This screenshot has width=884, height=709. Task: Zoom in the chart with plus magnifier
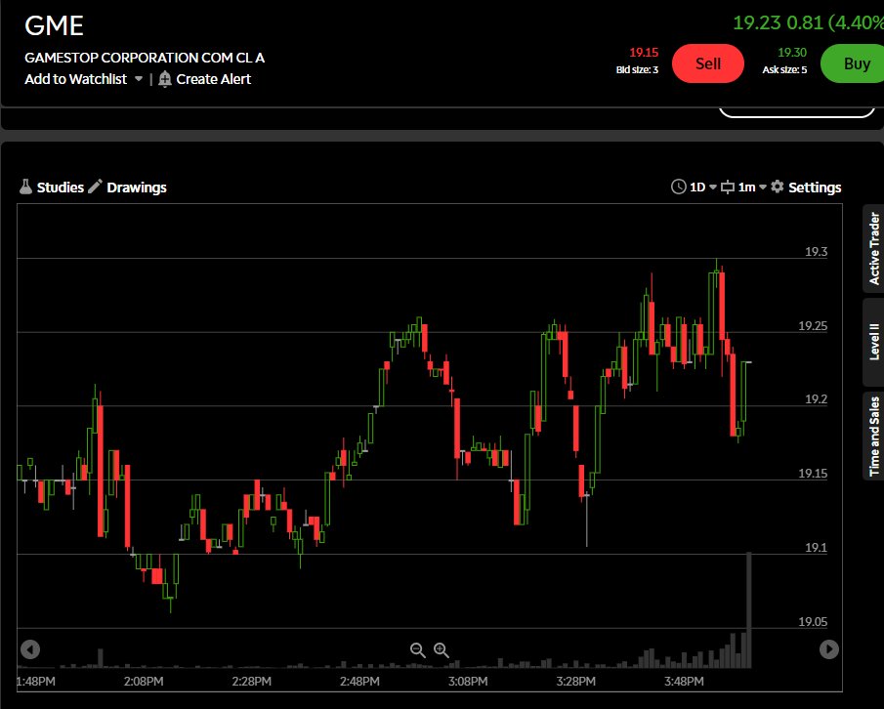(x=442, y=650)
